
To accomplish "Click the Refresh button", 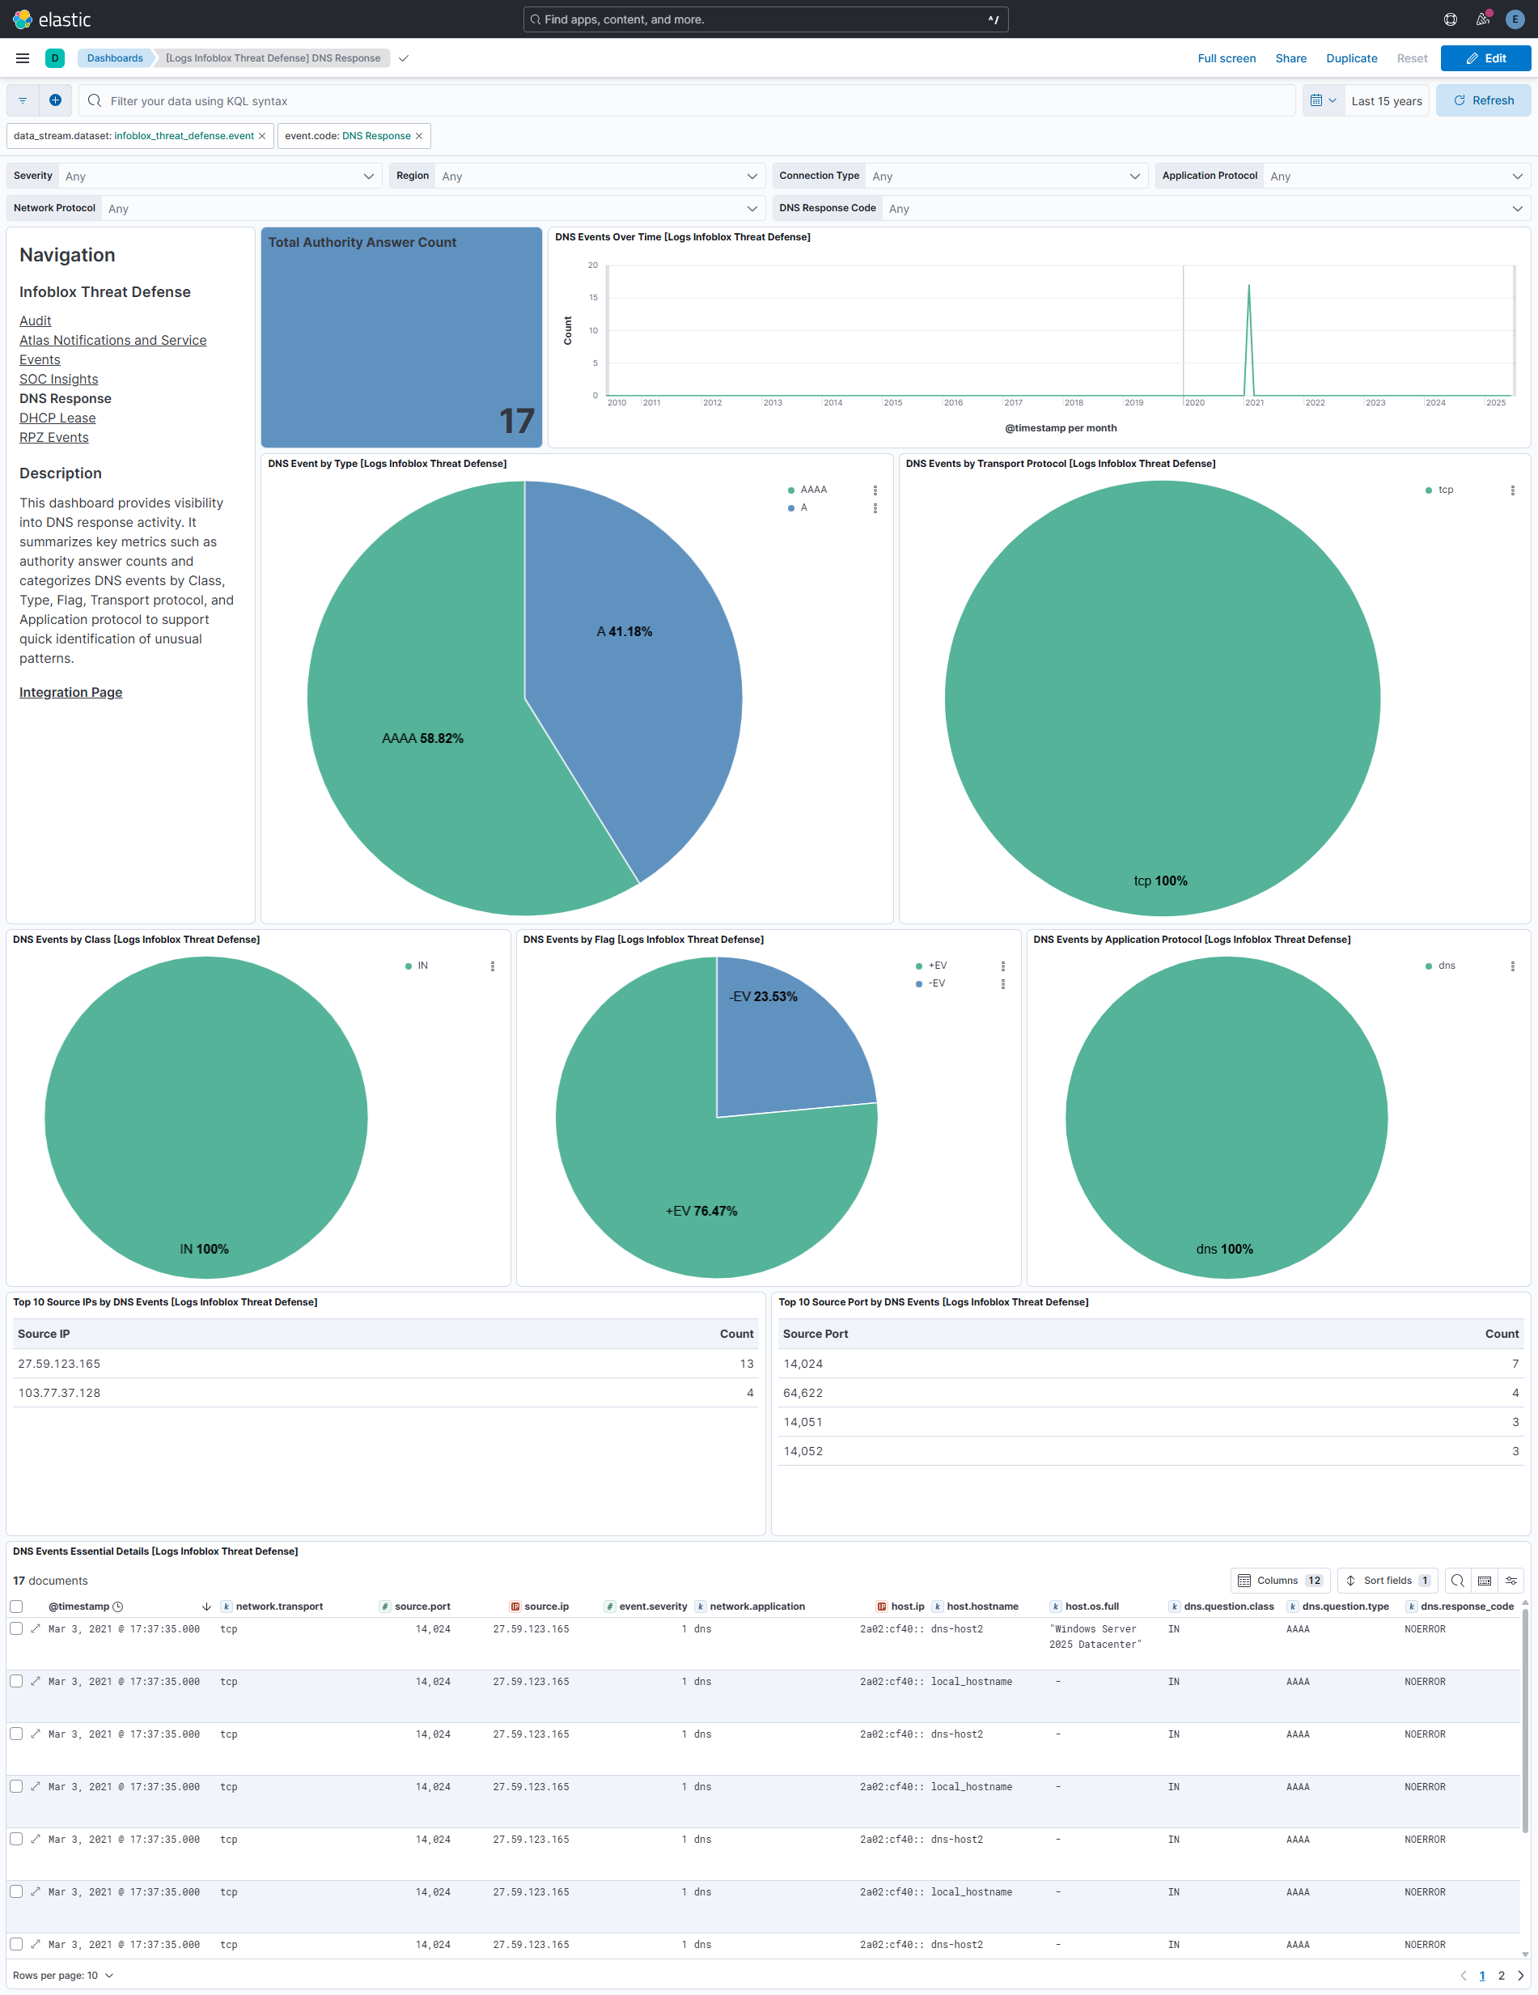I will 1482,100.
